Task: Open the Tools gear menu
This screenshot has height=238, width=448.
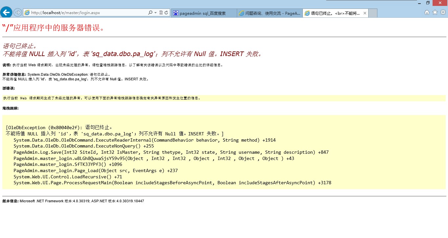Action: [443, 12]
